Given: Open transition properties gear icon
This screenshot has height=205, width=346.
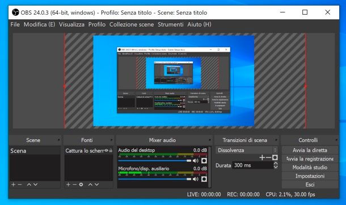Looking at the screenshot, I should click(275, 157).
